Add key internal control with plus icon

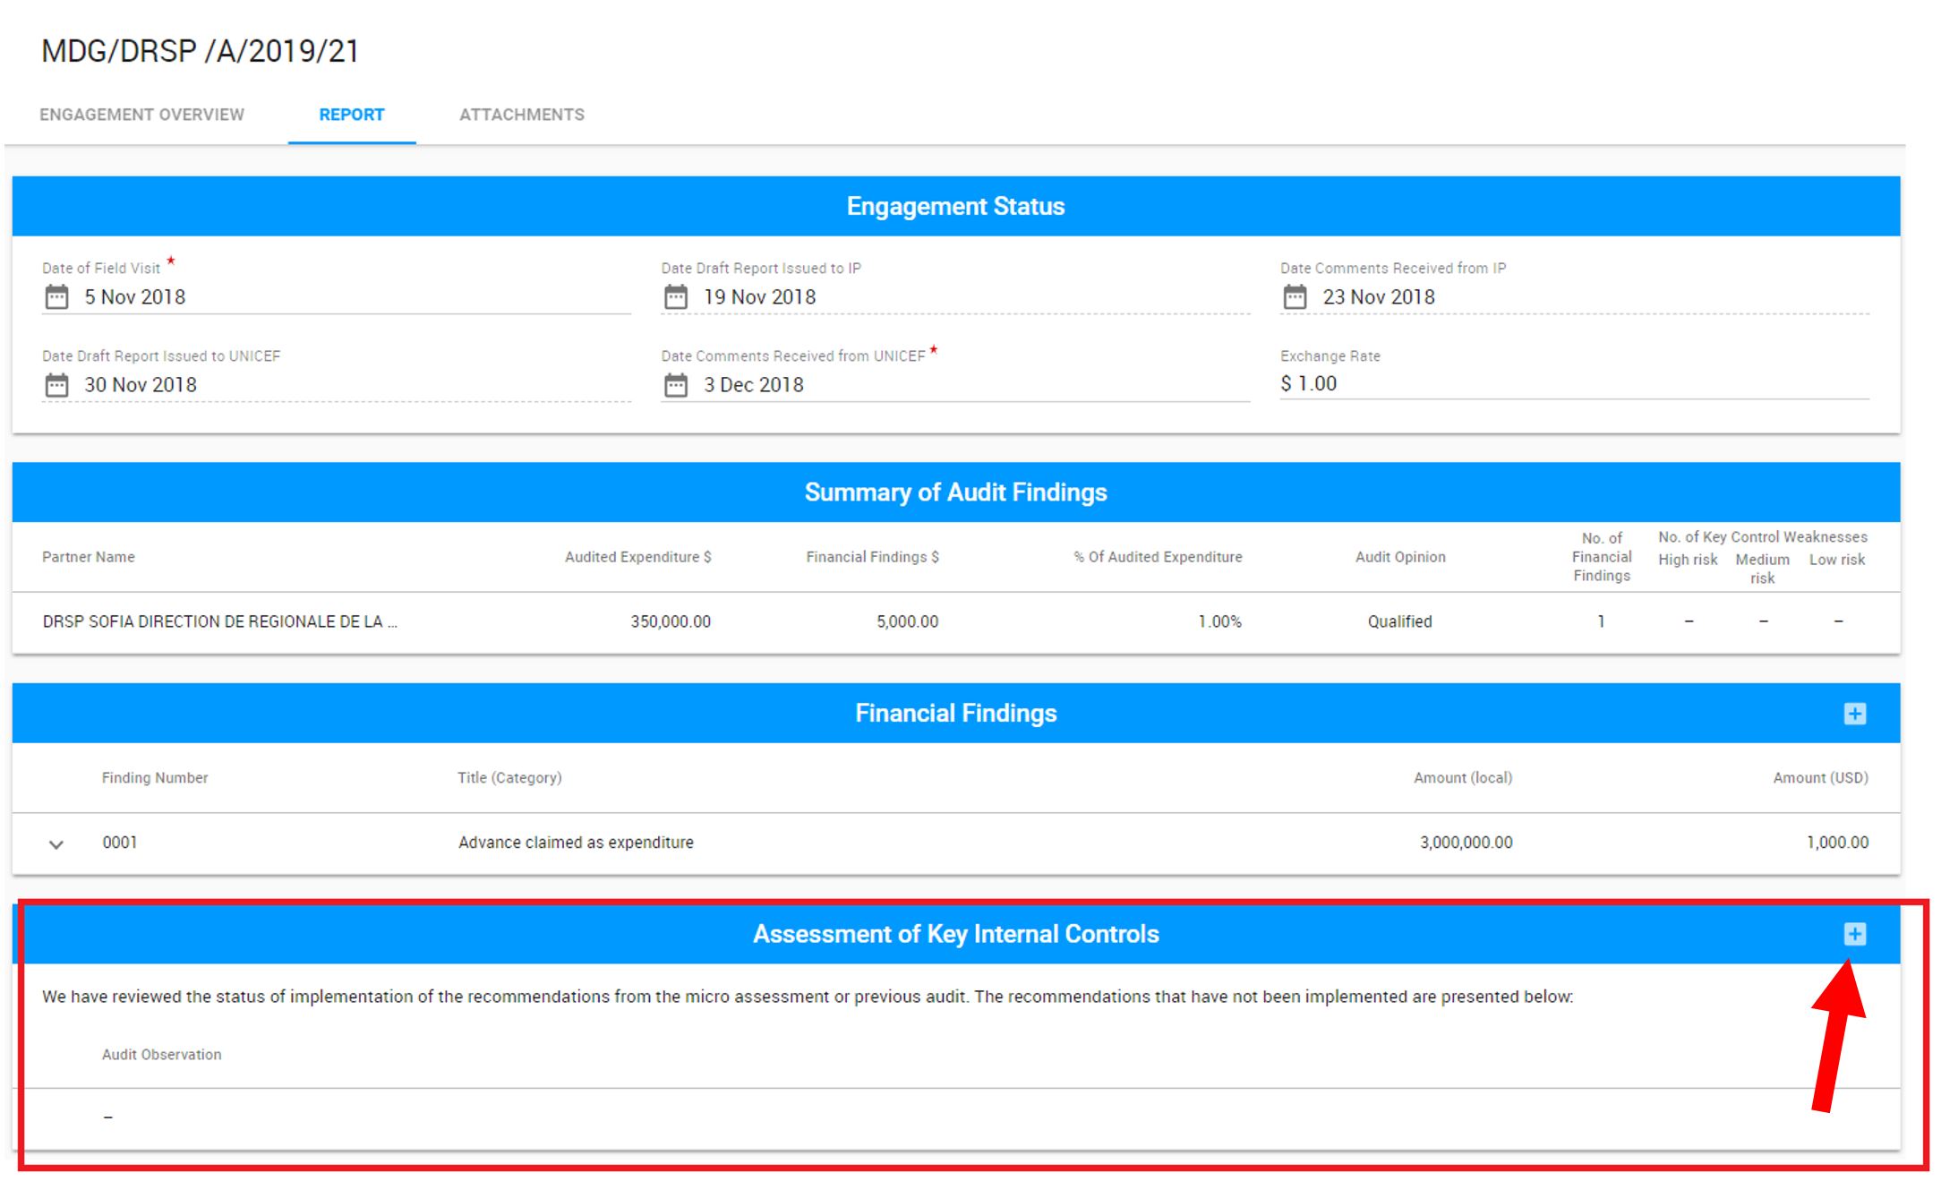(x=1855, y=935)
